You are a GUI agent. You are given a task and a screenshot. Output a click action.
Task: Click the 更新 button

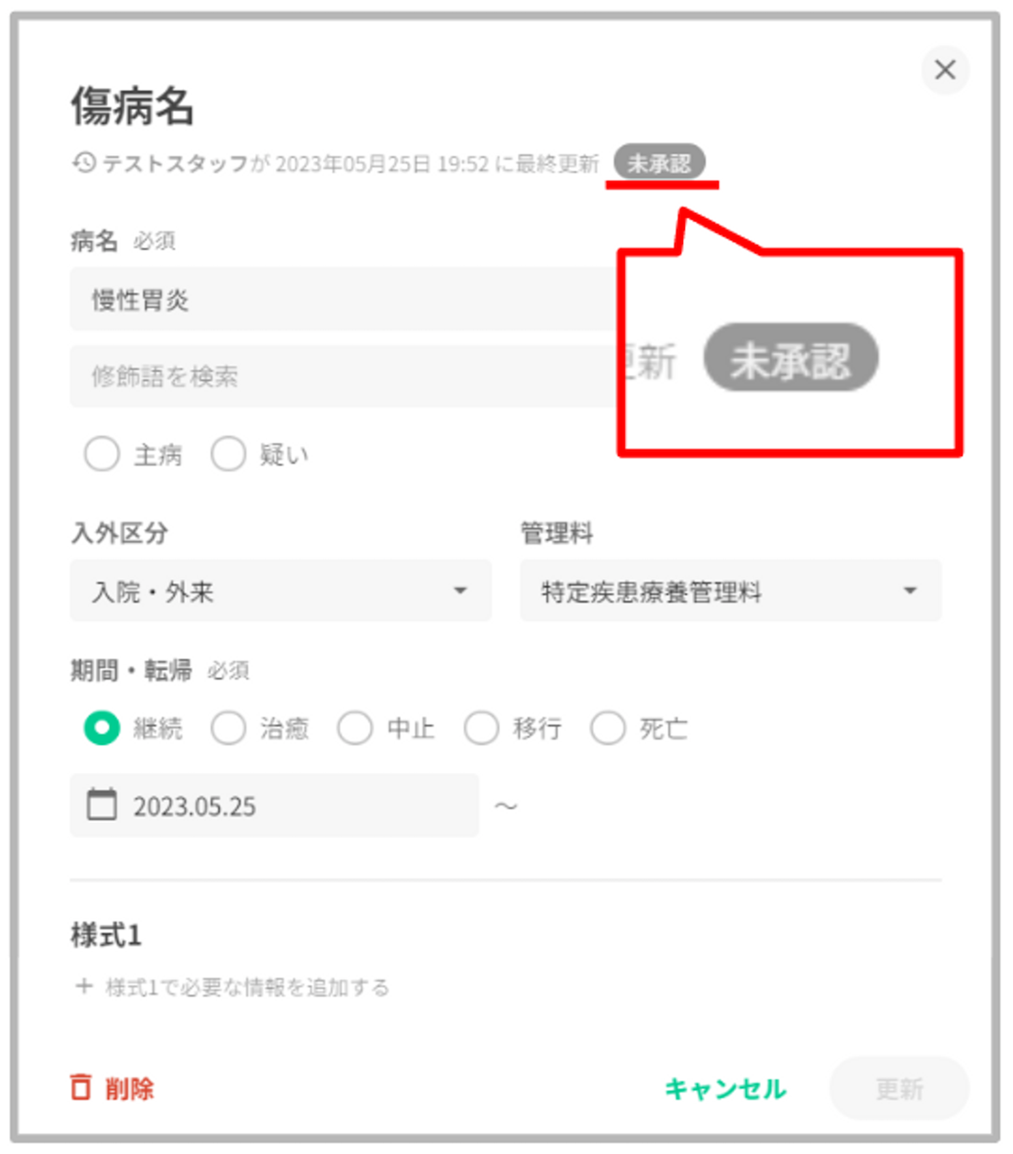pos(899,1088)
